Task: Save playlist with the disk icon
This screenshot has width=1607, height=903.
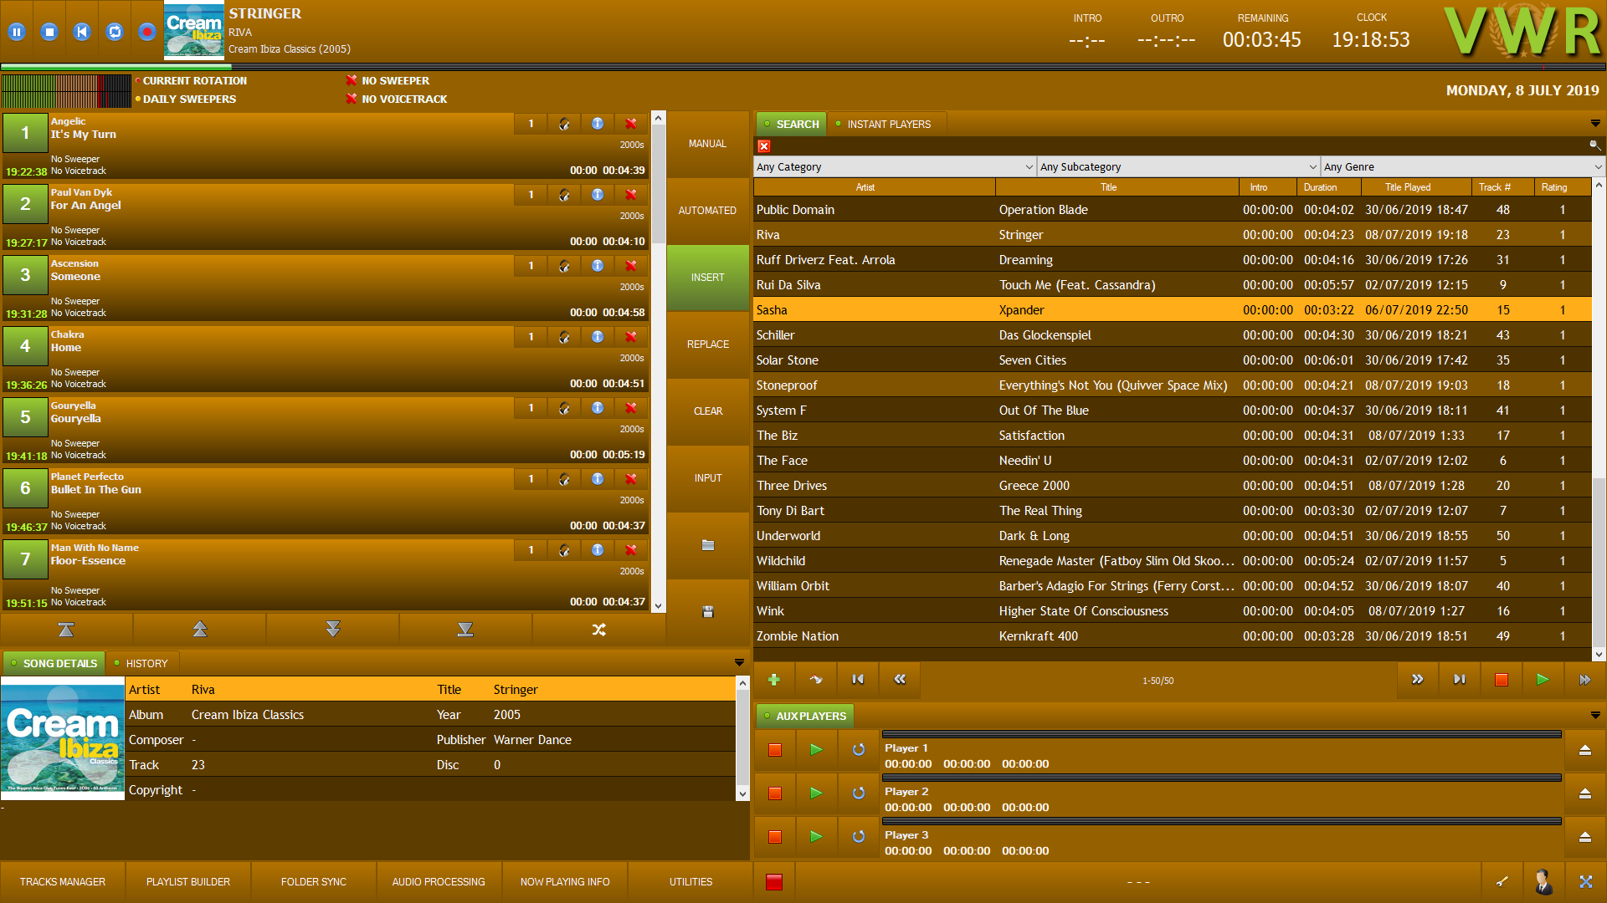Action: (708, 612)
